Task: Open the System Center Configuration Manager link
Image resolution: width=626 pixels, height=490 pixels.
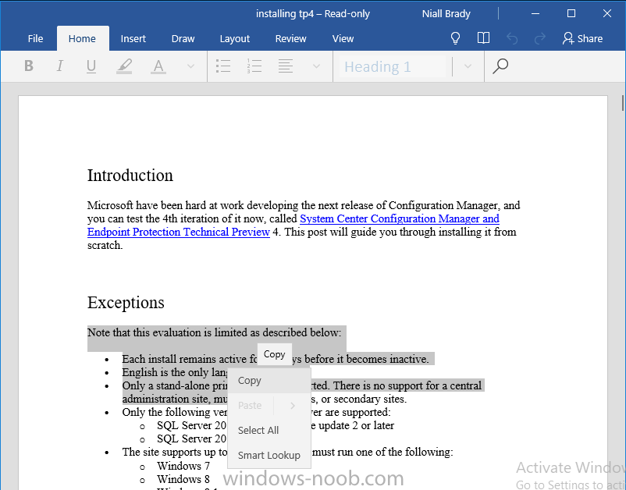Action: tap(399, 218)
